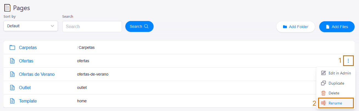Select Edit in Admin from menu

click(339, 73)
